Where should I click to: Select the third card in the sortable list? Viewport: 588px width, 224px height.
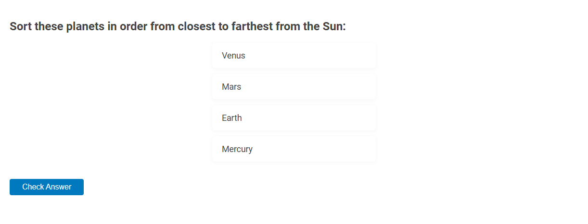coord(294,118)
